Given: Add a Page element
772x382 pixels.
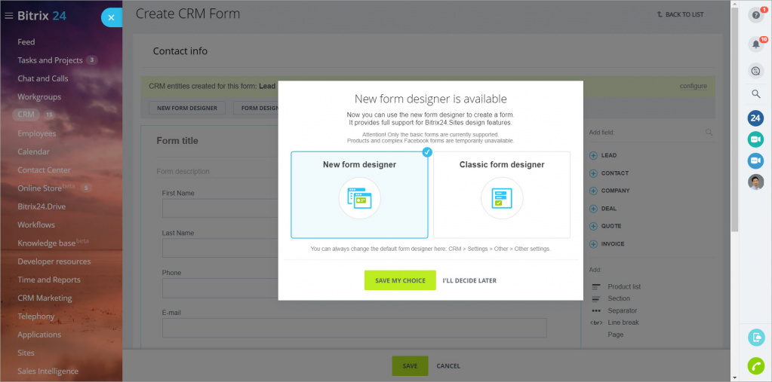Looking at the screenshot, I should pos(616,335).
